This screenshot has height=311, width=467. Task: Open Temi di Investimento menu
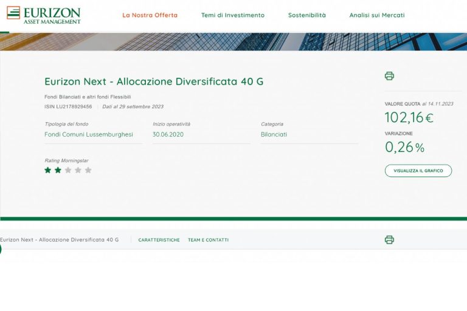pyautogui.click(x=233, y=15)
